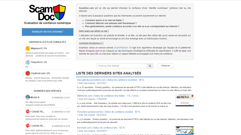Click the 'Derniers avis déposés' heading
The height and width of the screenshot is (135, 241).
(x=48, y=91)
